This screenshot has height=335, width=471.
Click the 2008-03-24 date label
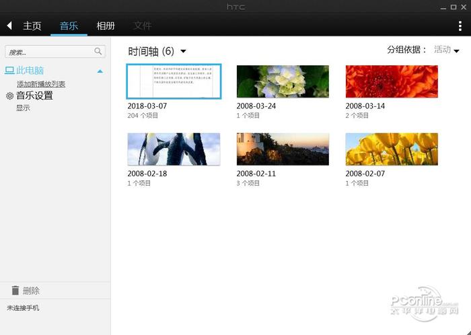pos(256,106)
